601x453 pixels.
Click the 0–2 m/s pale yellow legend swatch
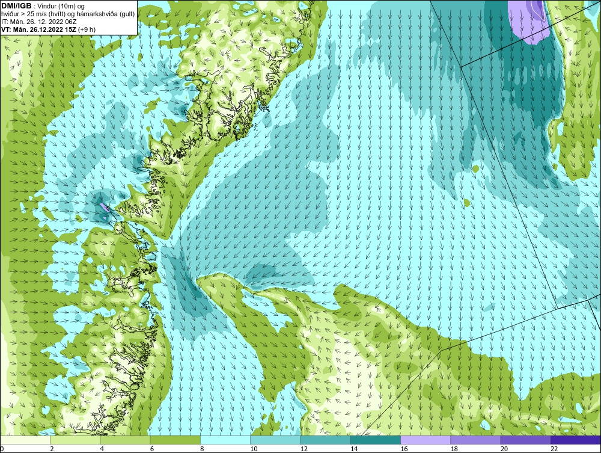click(25, 440)
